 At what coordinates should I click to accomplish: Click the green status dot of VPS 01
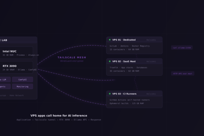[110, 40]
